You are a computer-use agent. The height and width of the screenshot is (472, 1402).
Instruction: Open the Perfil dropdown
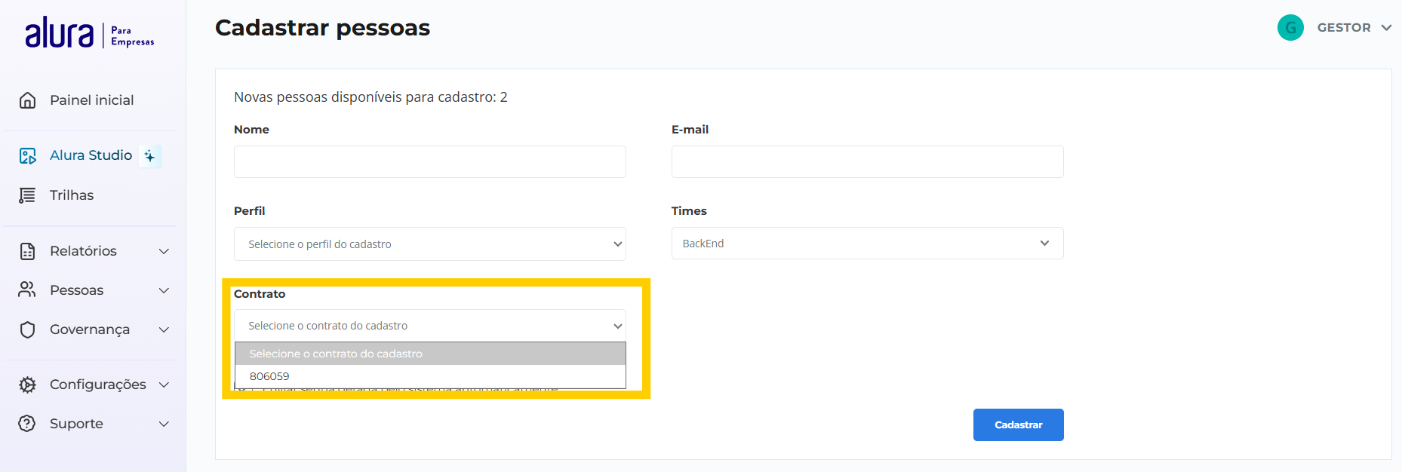429,244
